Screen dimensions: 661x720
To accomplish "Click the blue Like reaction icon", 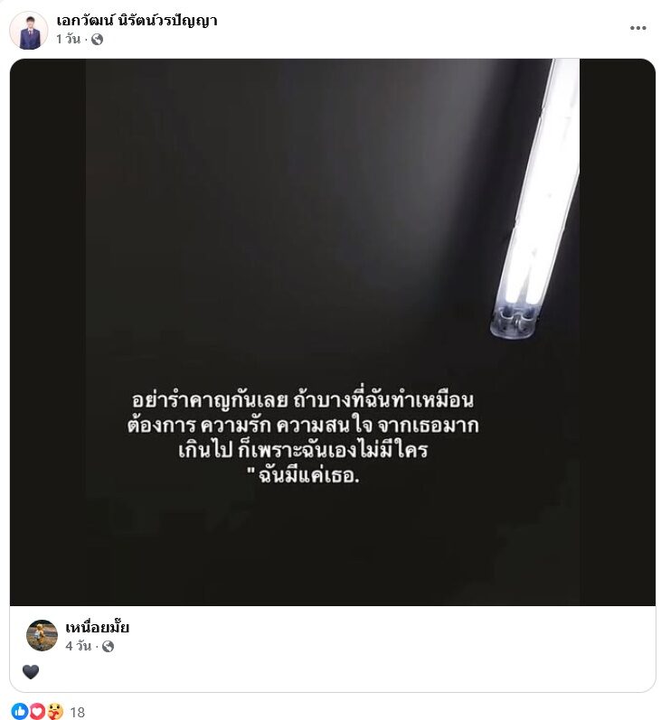I will pyautogui.click(x=20, y=711).
